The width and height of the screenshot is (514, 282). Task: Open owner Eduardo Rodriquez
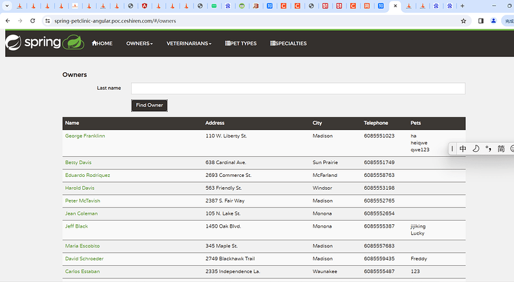(x=87, y=175)
